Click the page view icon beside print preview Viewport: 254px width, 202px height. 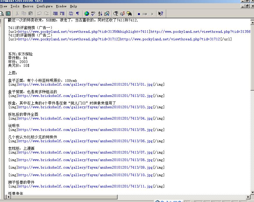click(x=8, y=14)
